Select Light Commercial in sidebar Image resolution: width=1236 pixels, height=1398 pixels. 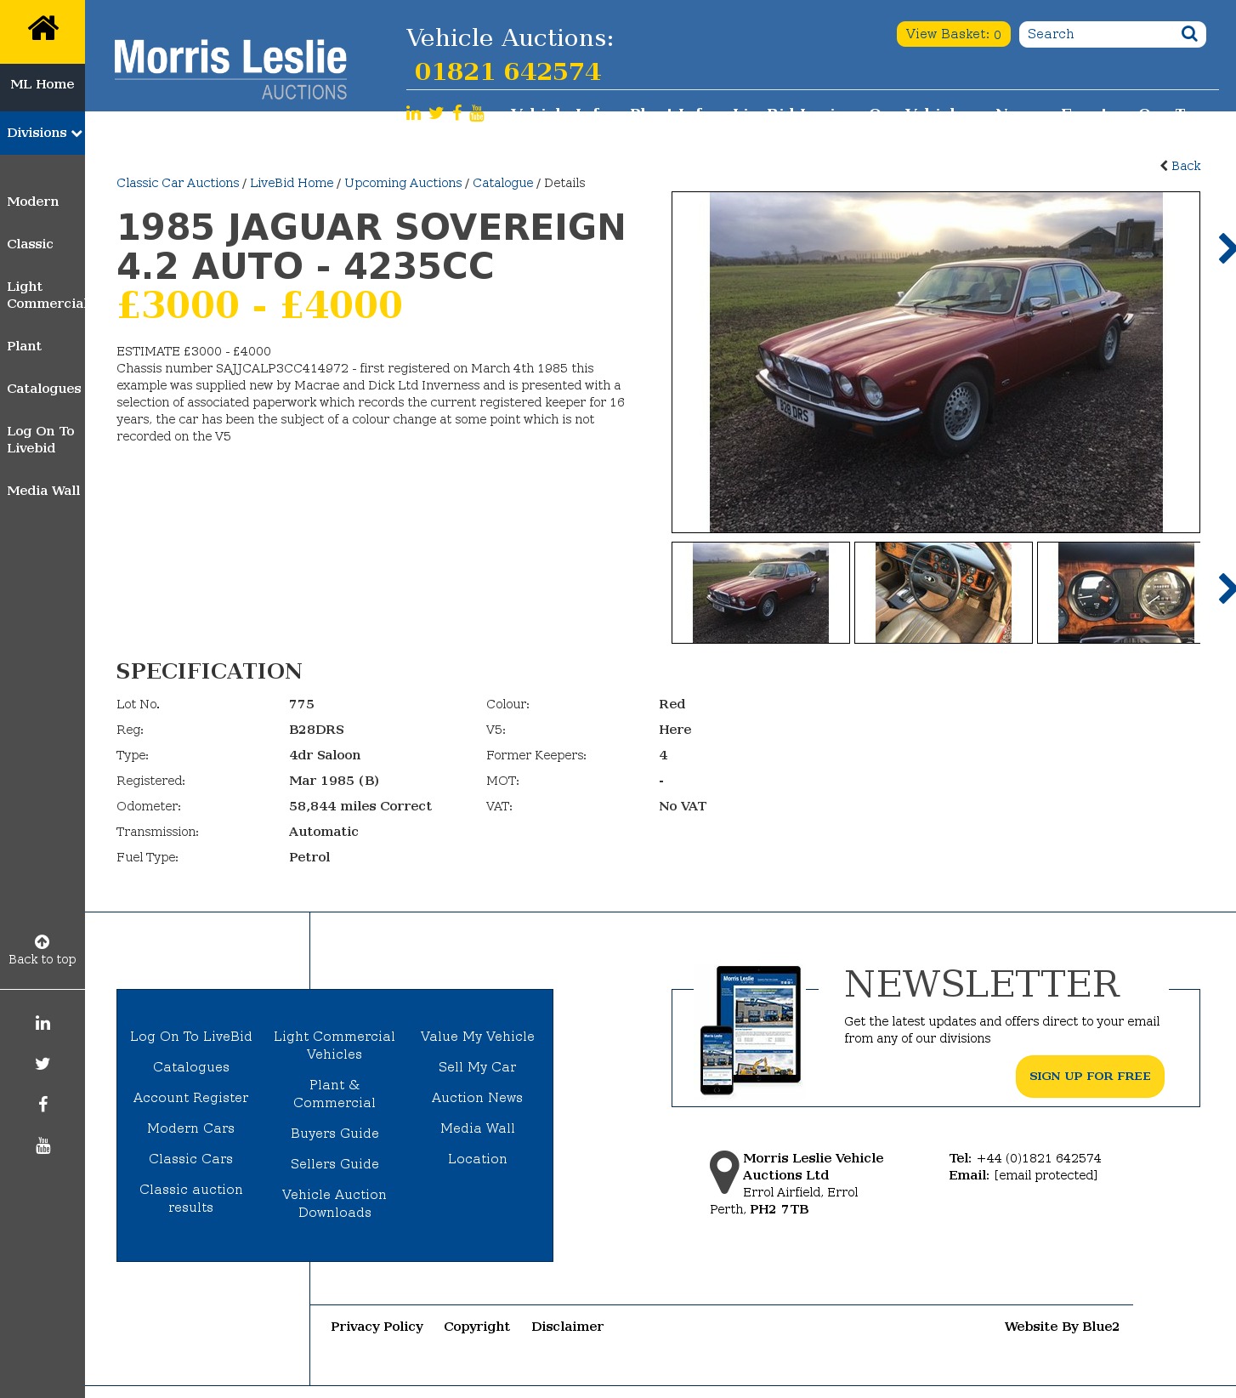tap(46, 295)
